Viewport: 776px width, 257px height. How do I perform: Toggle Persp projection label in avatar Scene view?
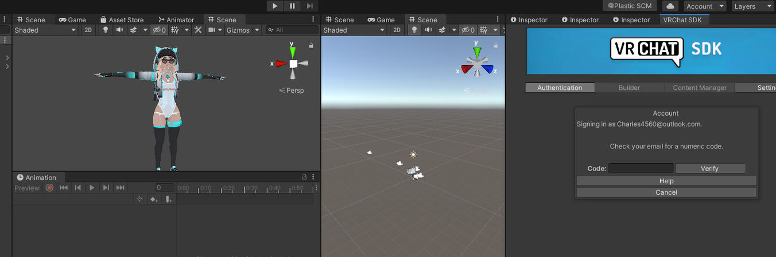pos(292,90)
